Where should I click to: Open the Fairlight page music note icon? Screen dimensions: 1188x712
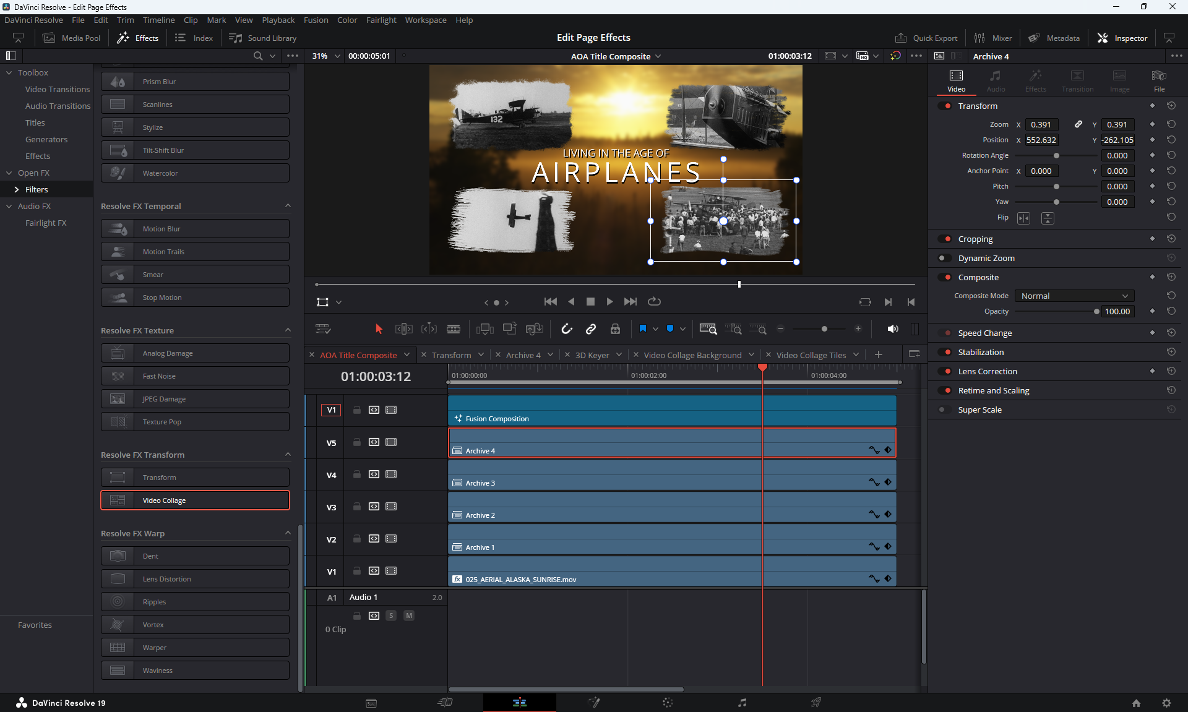click(742, 703)
